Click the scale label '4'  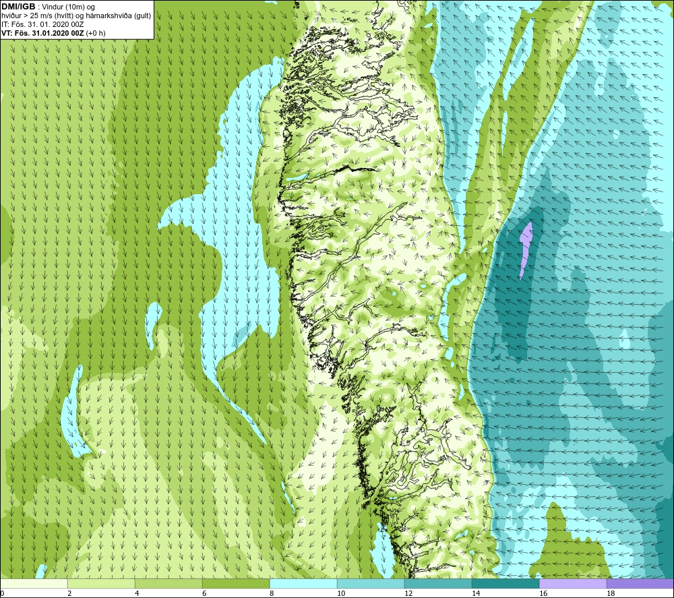(x=137, y=593)
